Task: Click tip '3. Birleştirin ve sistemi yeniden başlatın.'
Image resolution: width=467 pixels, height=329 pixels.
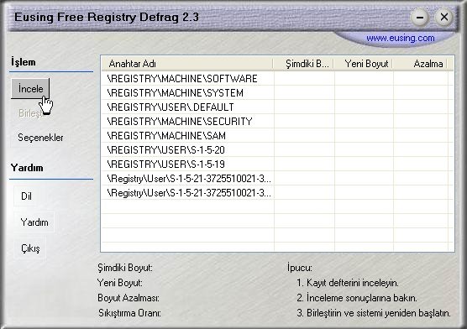Action: pos(374,313)
